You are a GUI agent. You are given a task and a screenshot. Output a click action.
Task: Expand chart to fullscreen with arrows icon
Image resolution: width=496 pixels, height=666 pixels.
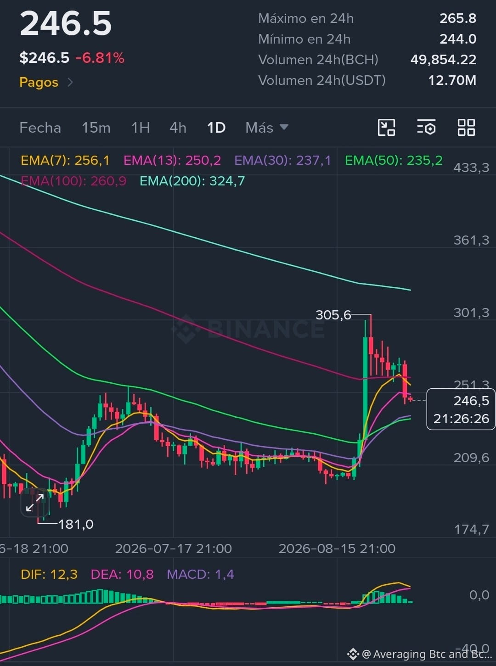coord(35,503)
